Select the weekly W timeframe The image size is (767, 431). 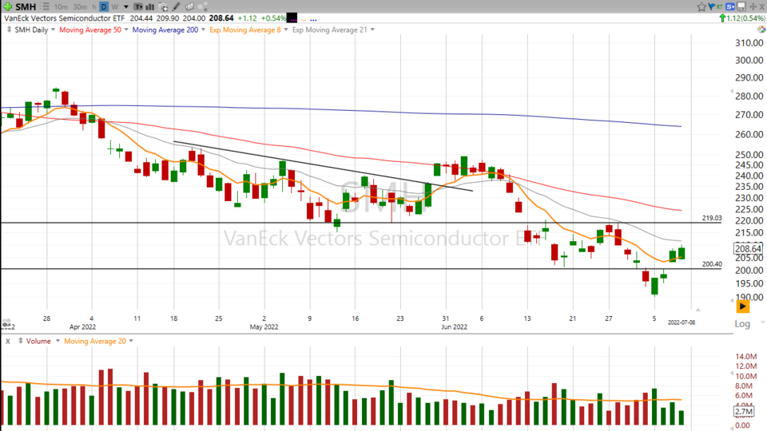coord(116,6)
